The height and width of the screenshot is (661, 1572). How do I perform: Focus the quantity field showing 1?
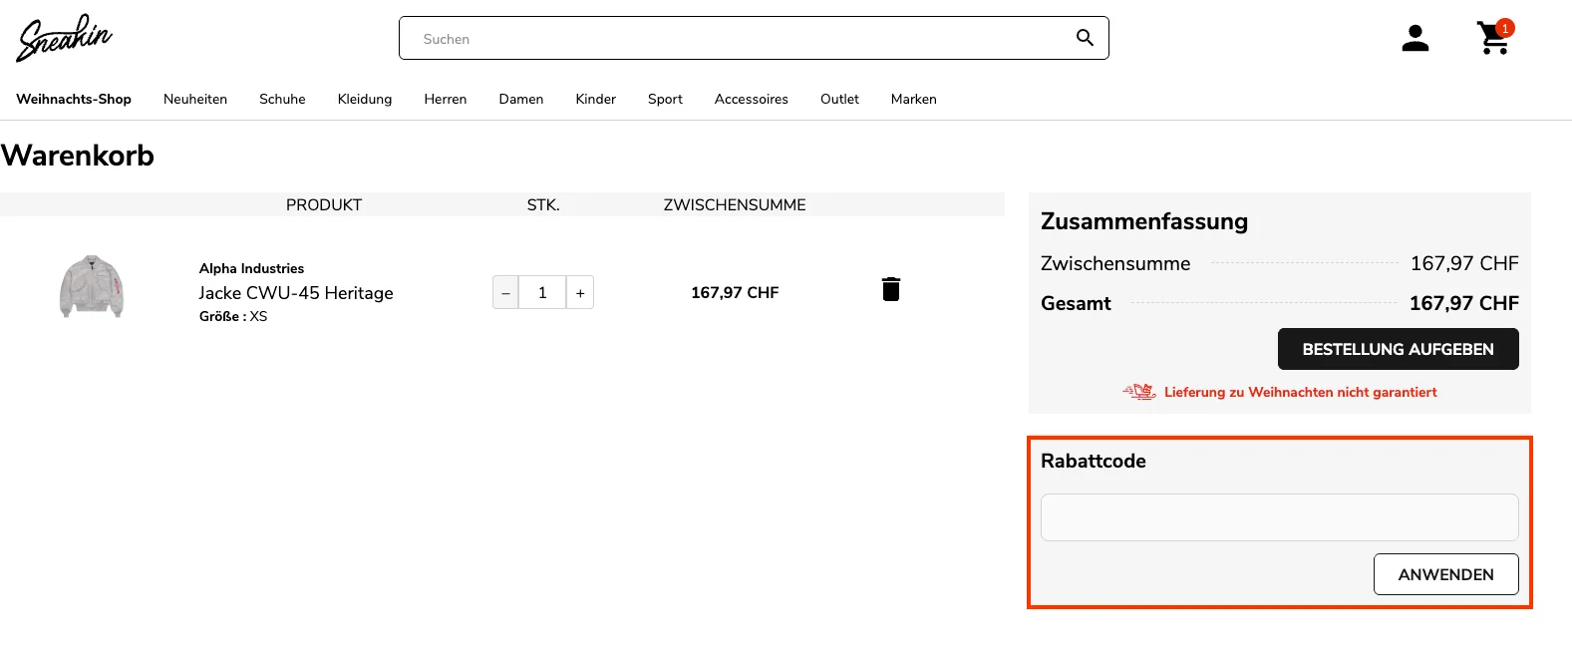click(x=542, y=293)
